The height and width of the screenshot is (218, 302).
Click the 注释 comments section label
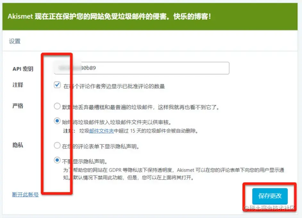coord(17,85)
